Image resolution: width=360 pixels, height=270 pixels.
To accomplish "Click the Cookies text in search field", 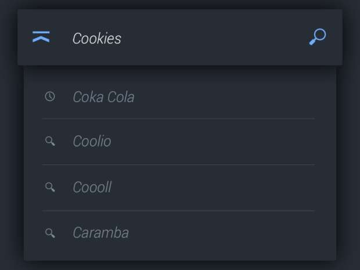I will tap(97, 38).
